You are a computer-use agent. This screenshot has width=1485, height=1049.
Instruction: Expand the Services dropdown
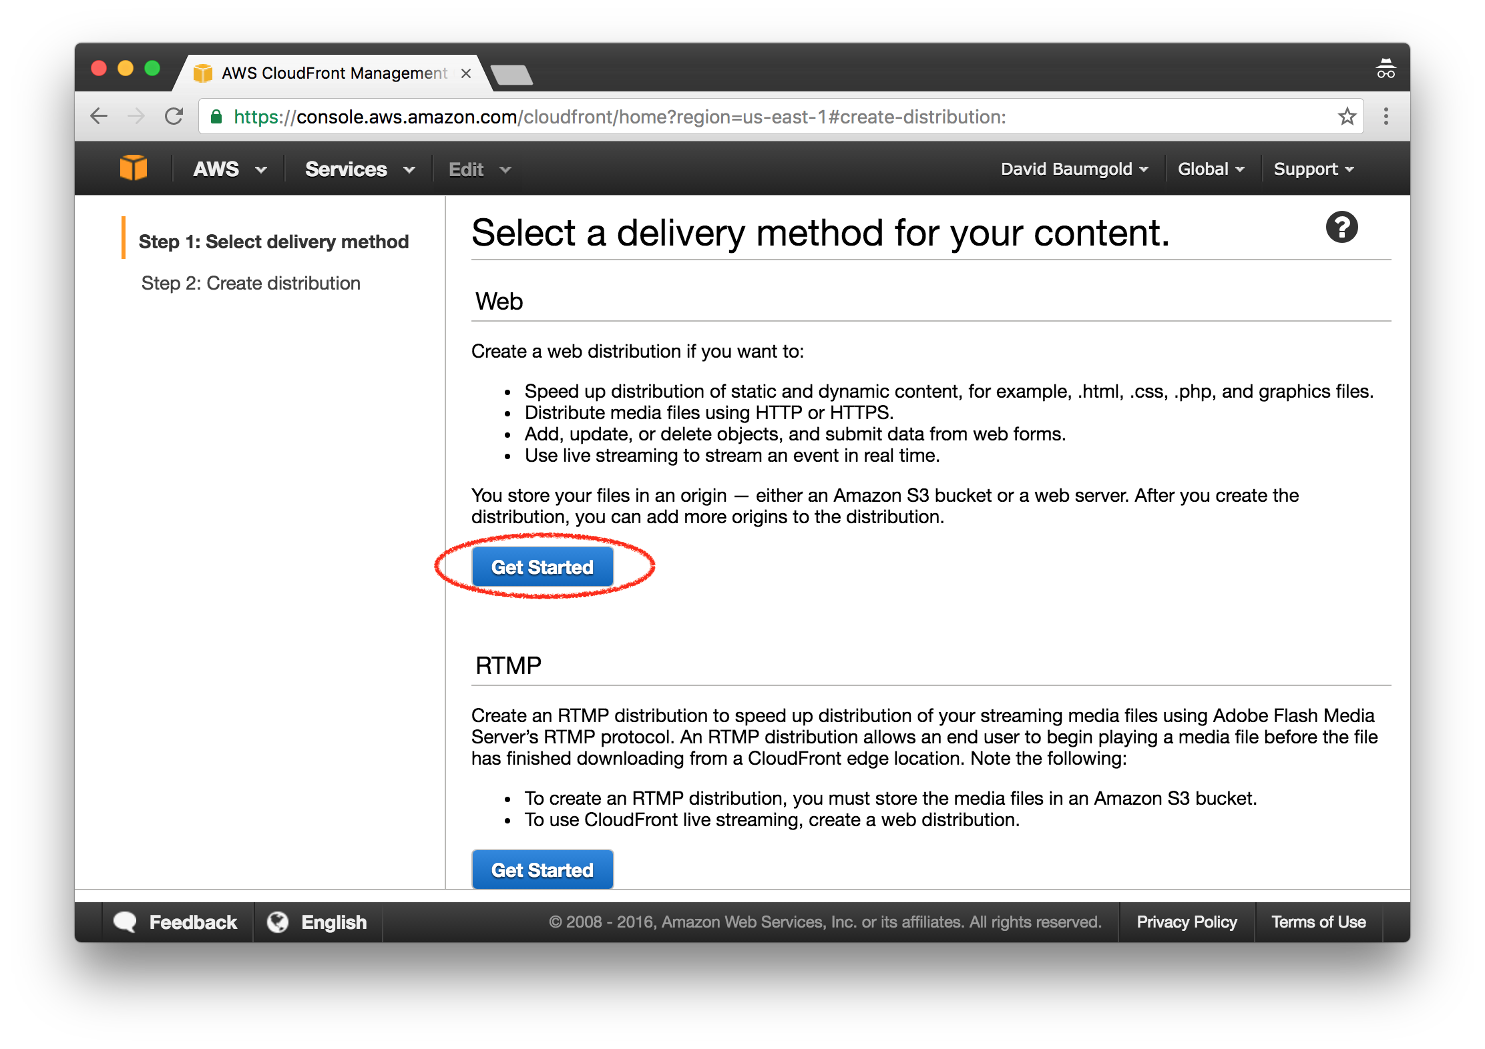point(359,169)
